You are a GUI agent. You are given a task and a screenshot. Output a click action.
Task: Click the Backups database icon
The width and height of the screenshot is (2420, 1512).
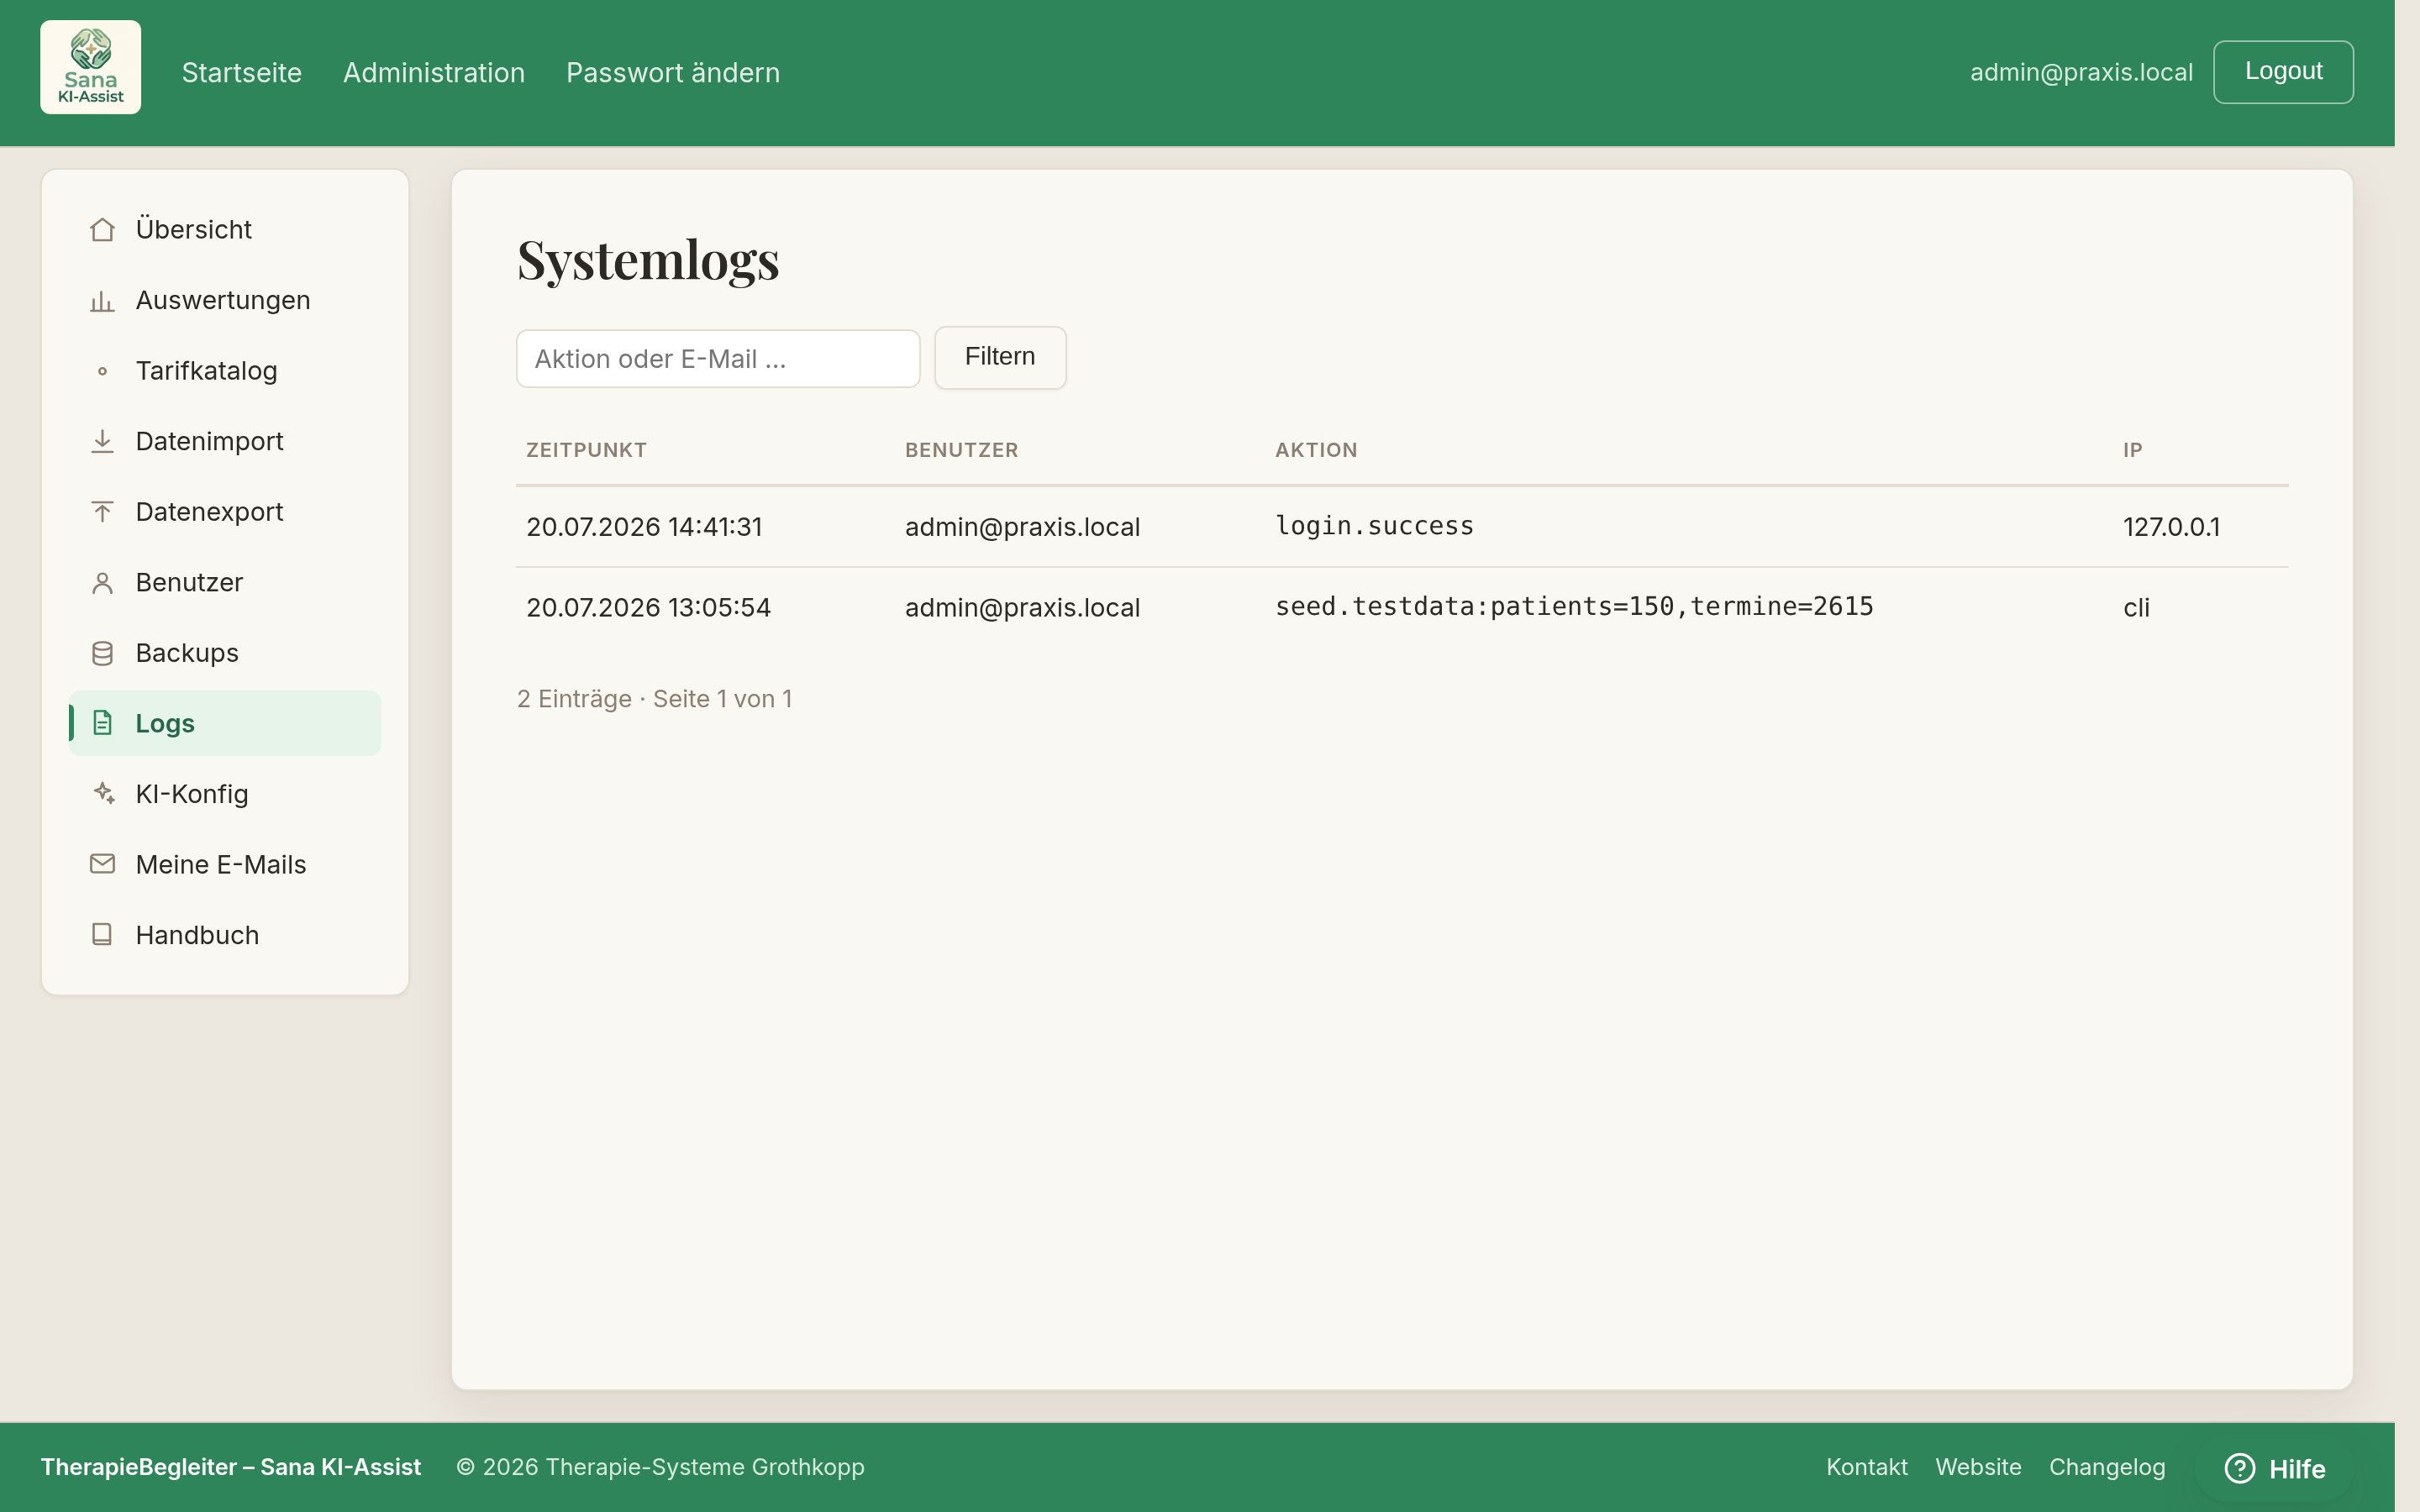coord(102,653)
